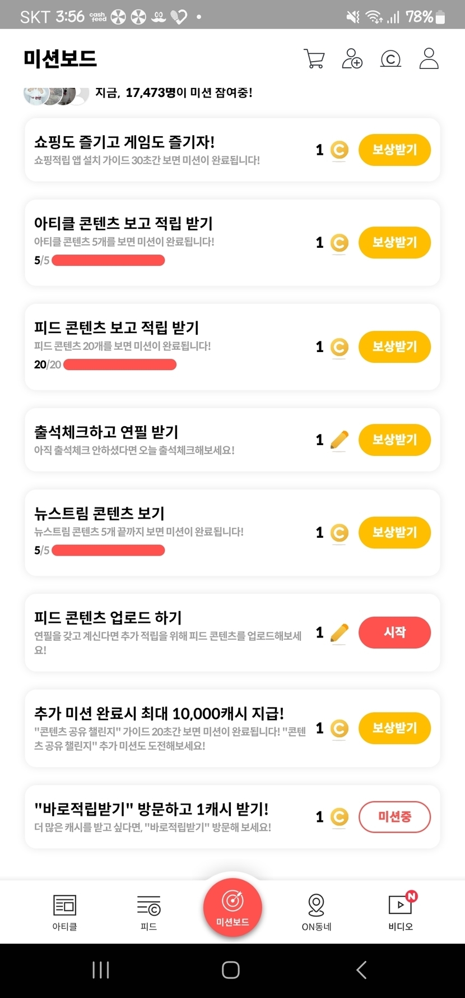Claim reward for 쇼핑도 즐기고 게임도 즐기자
Viewport: 465px width, 998px height.
[x=394, y=150]
